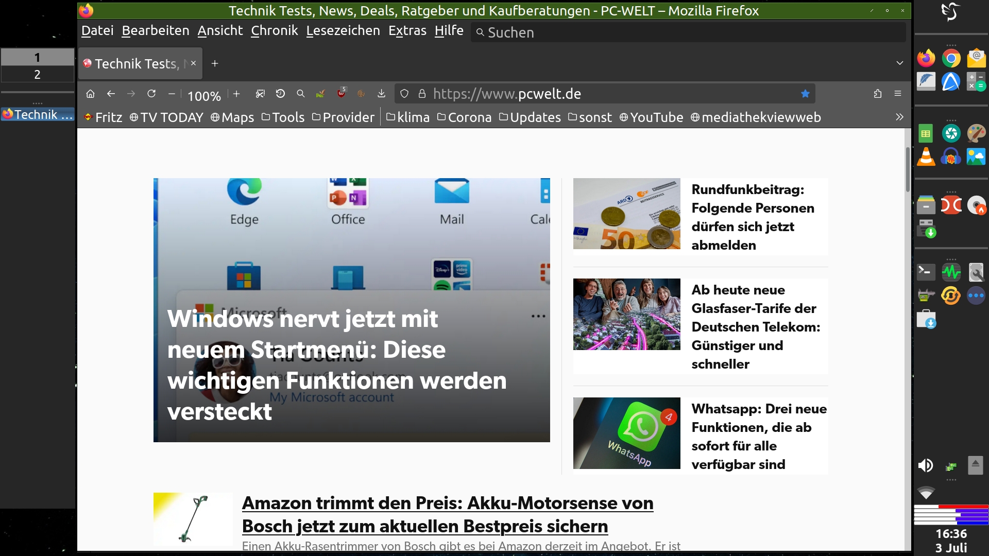Switch to workspace 2 in pager
The image size is (989, 556).
37,75
